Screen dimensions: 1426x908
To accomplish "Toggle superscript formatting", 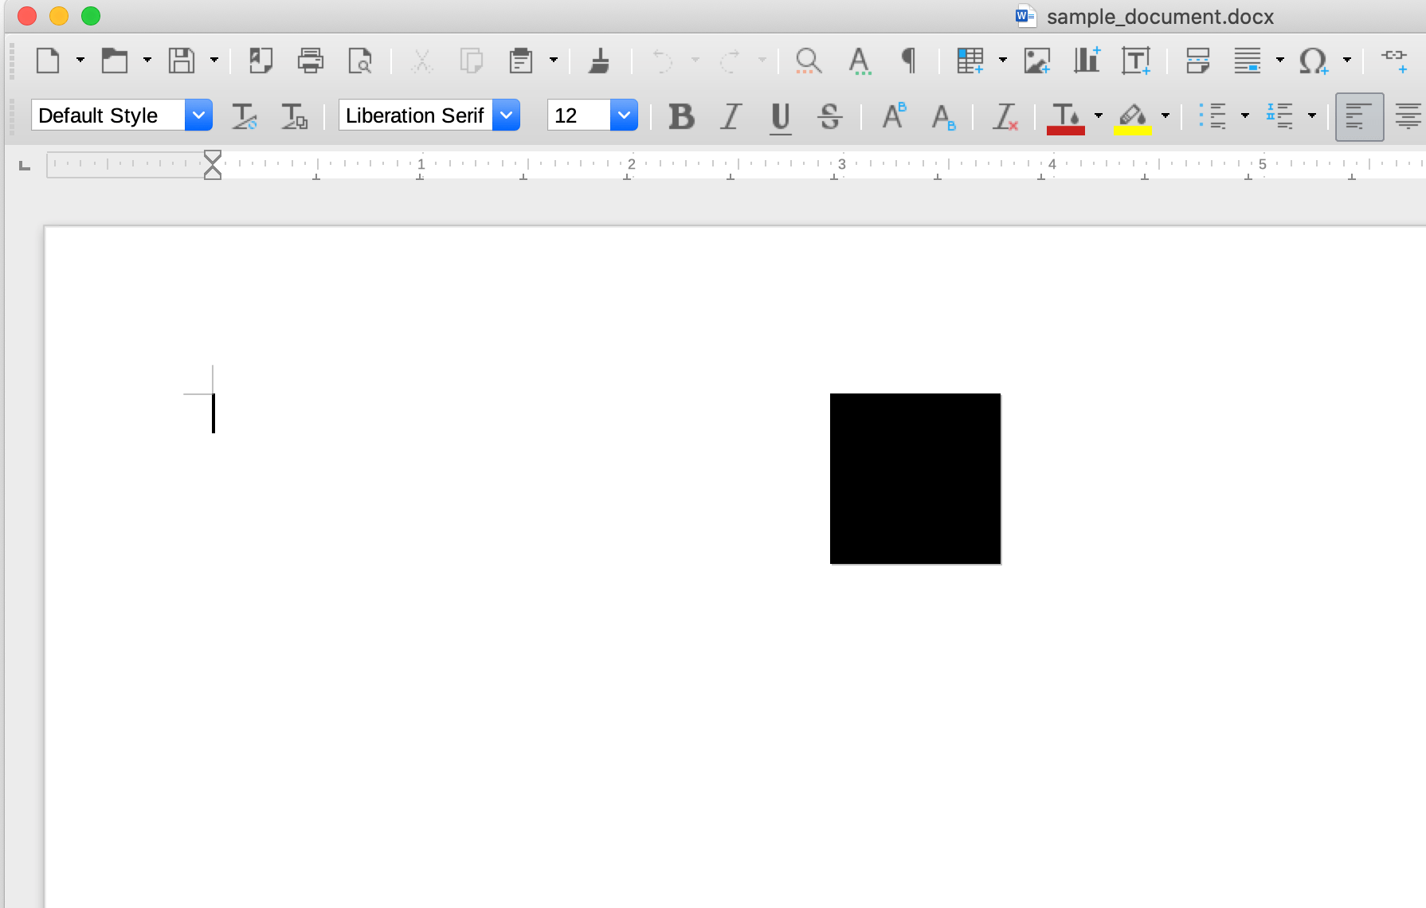I will point(894,116).
